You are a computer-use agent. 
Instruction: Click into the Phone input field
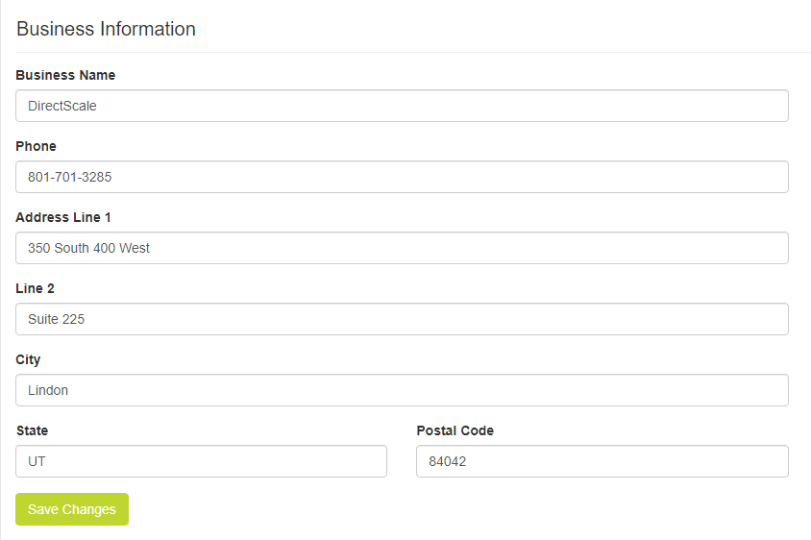tap(402, 177)
